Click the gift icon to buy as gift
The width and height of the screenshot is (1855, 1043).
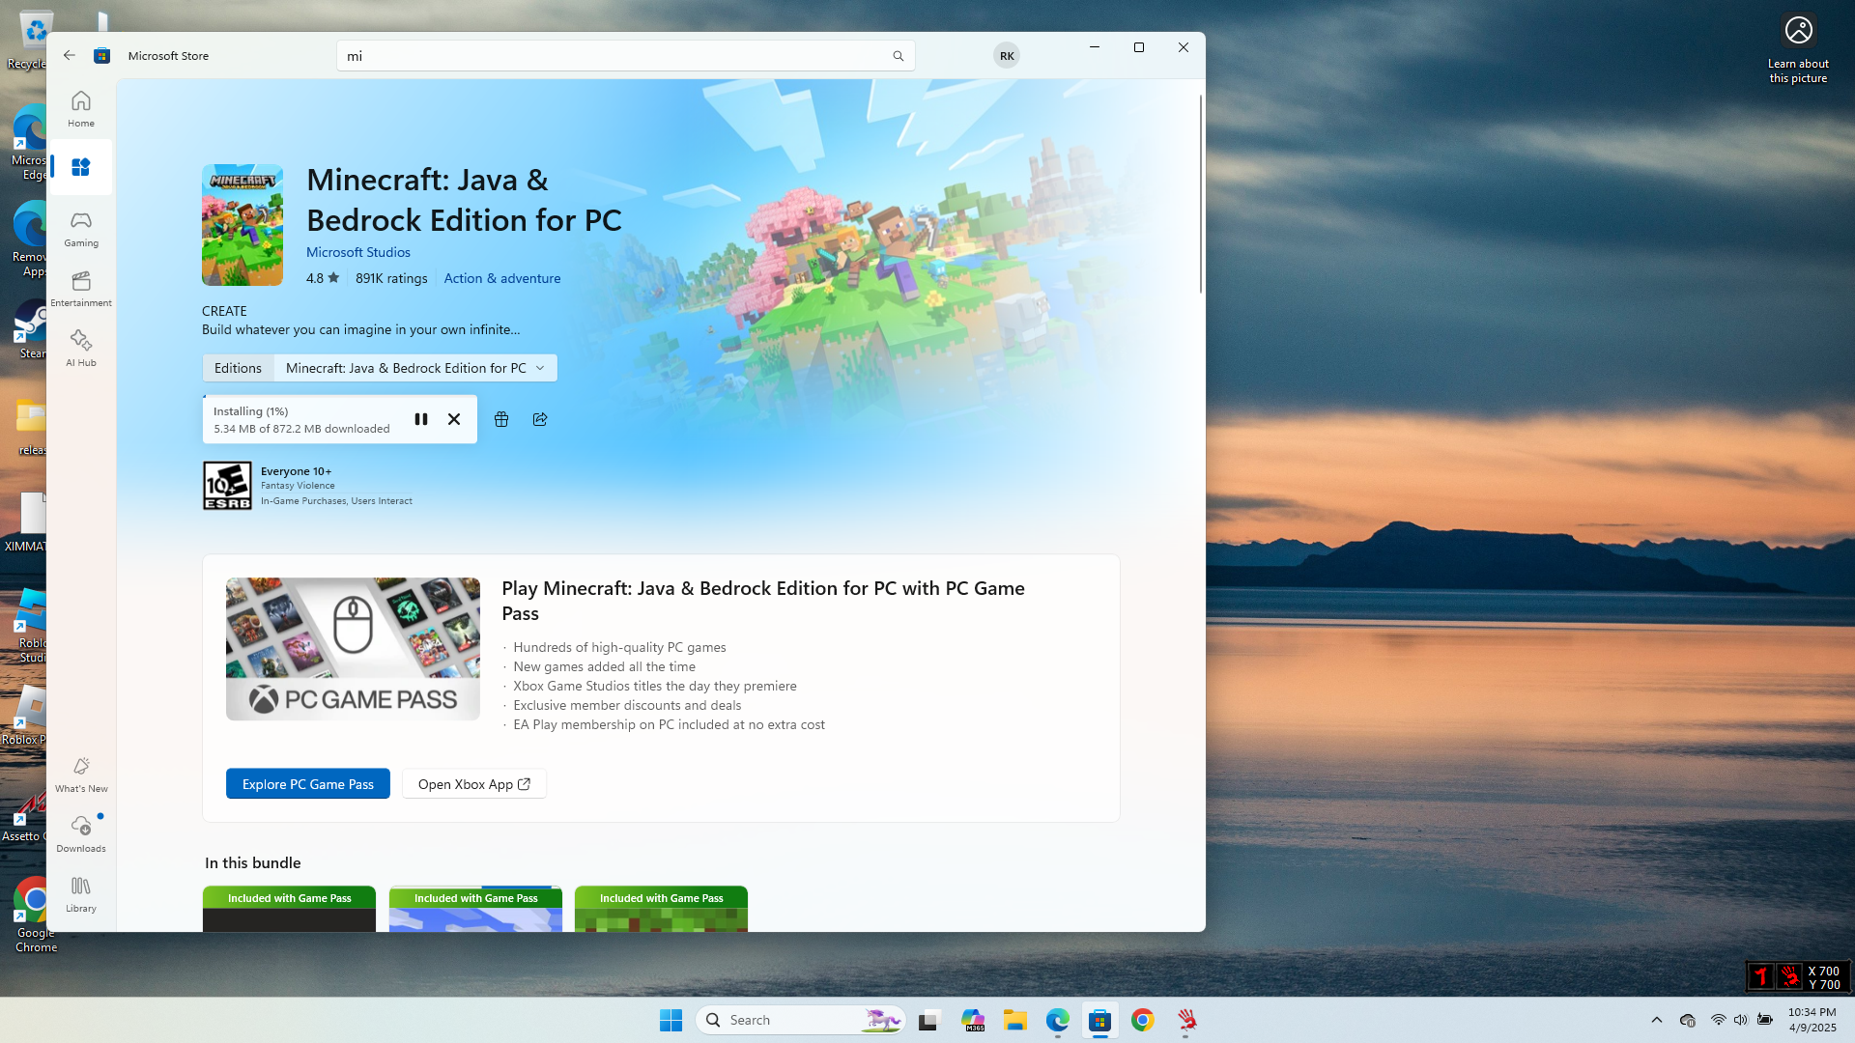pyautogui.click(x=501, y=419)
